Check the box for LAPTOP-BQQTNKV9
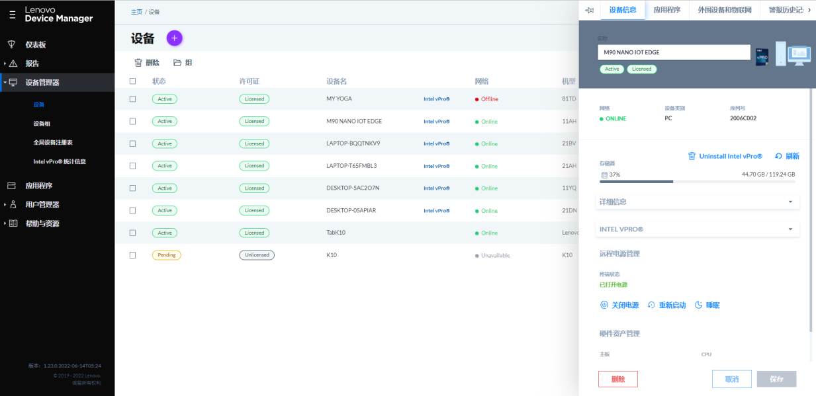816x396 pixels. pos(132,143)
